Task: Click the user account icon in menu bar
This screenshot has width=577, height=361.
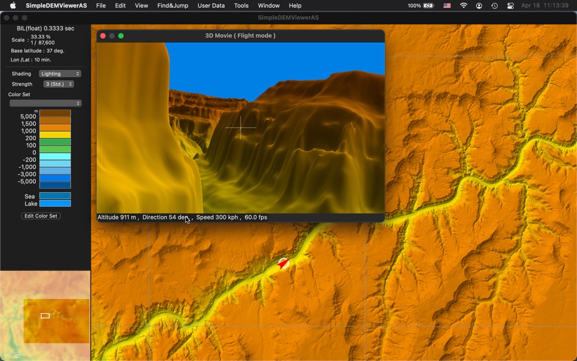Action: pyautogui.click(x=479, y=5)
